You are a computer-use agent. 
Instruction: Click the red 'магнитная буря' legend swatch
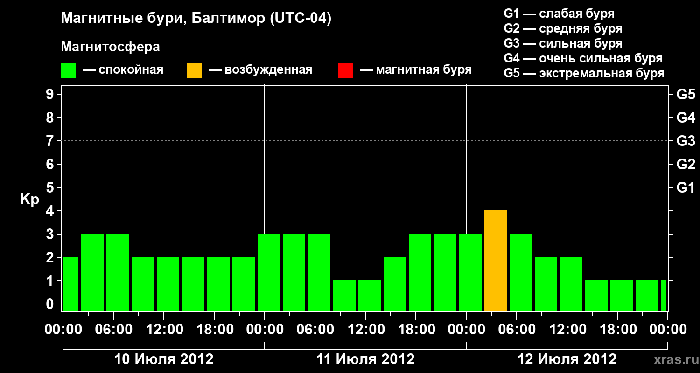pos(345,70)
